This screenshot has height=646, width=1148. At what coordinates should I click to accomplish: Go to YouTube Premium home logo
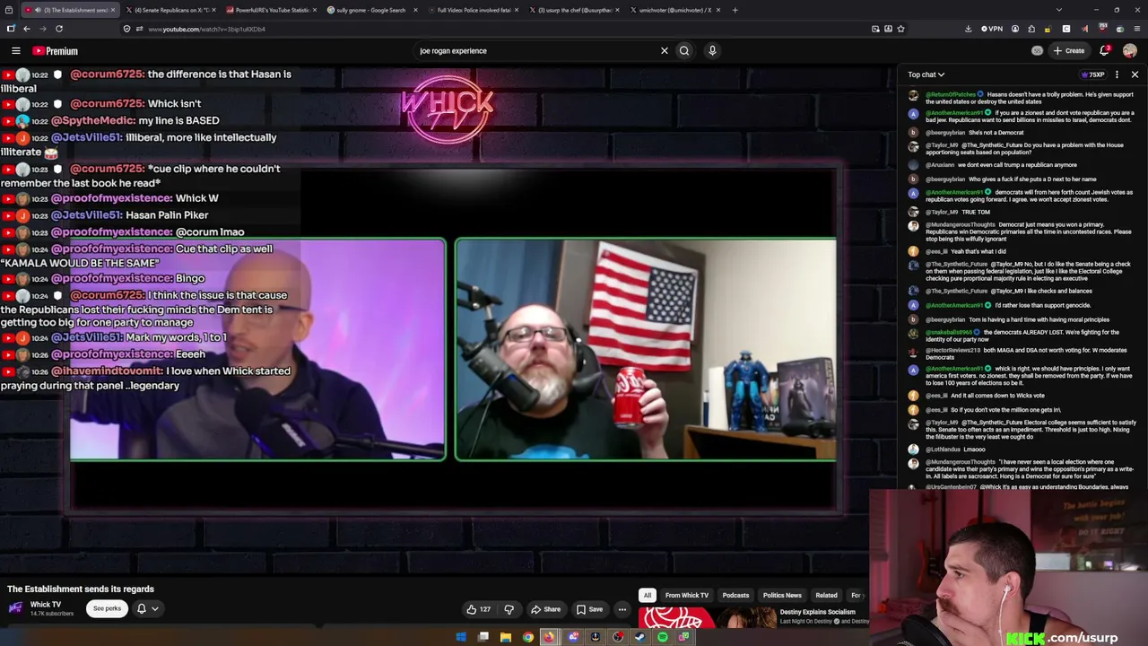click(56, 51)
